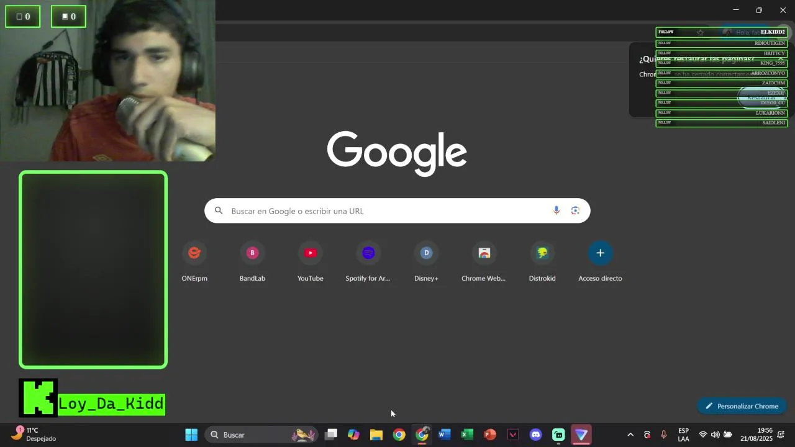Viewport: 795px width, 447px height.
Task: Click the taskbar Buscar search box
Action: (261, 435)
